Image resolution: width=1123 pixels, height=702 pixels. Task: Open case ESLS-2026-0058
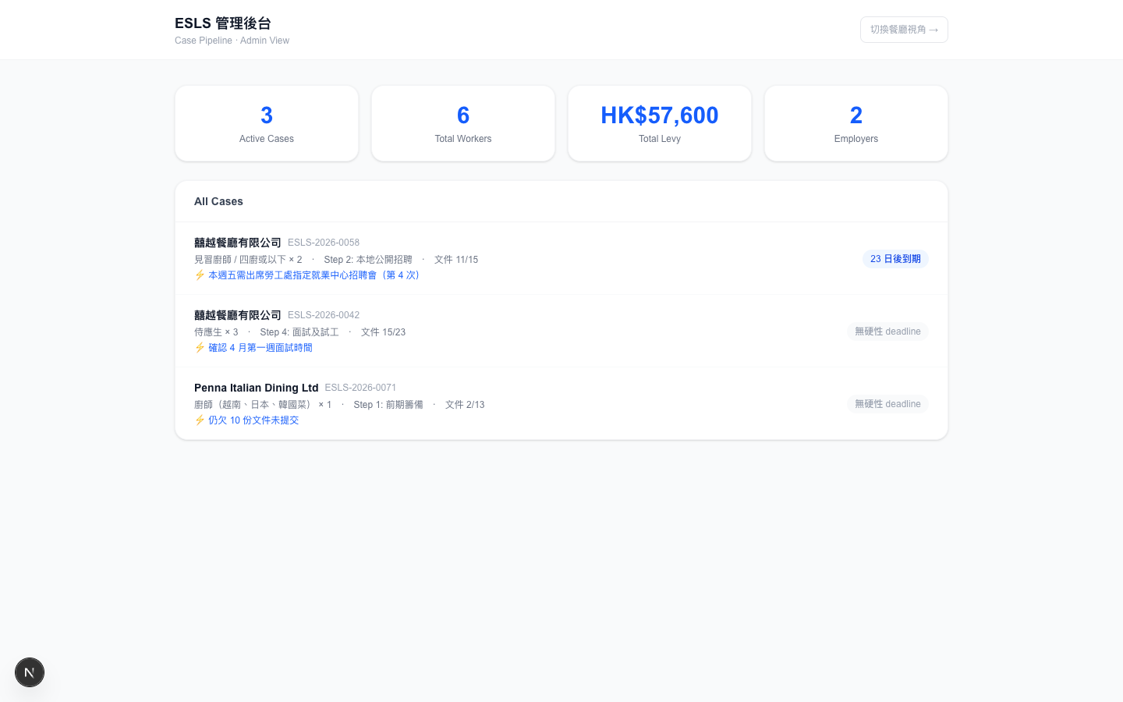(324, 243)
